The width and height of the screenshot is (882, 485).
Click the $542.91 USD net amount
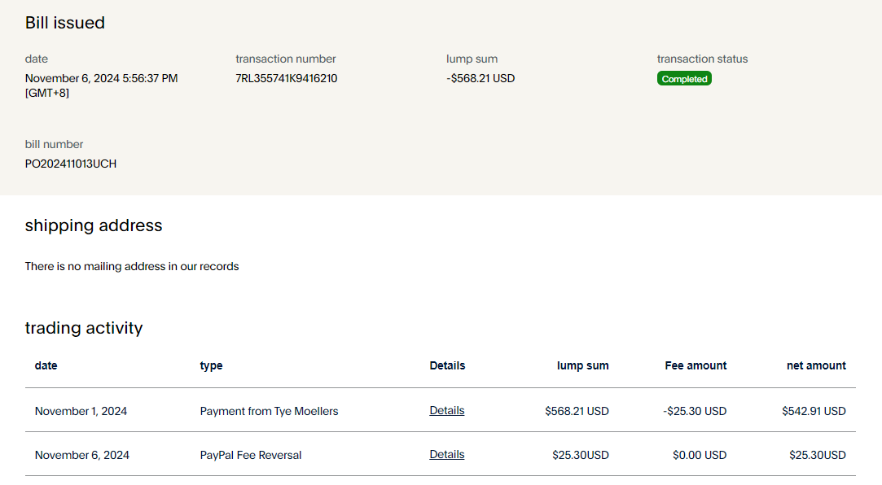(814, 411)
